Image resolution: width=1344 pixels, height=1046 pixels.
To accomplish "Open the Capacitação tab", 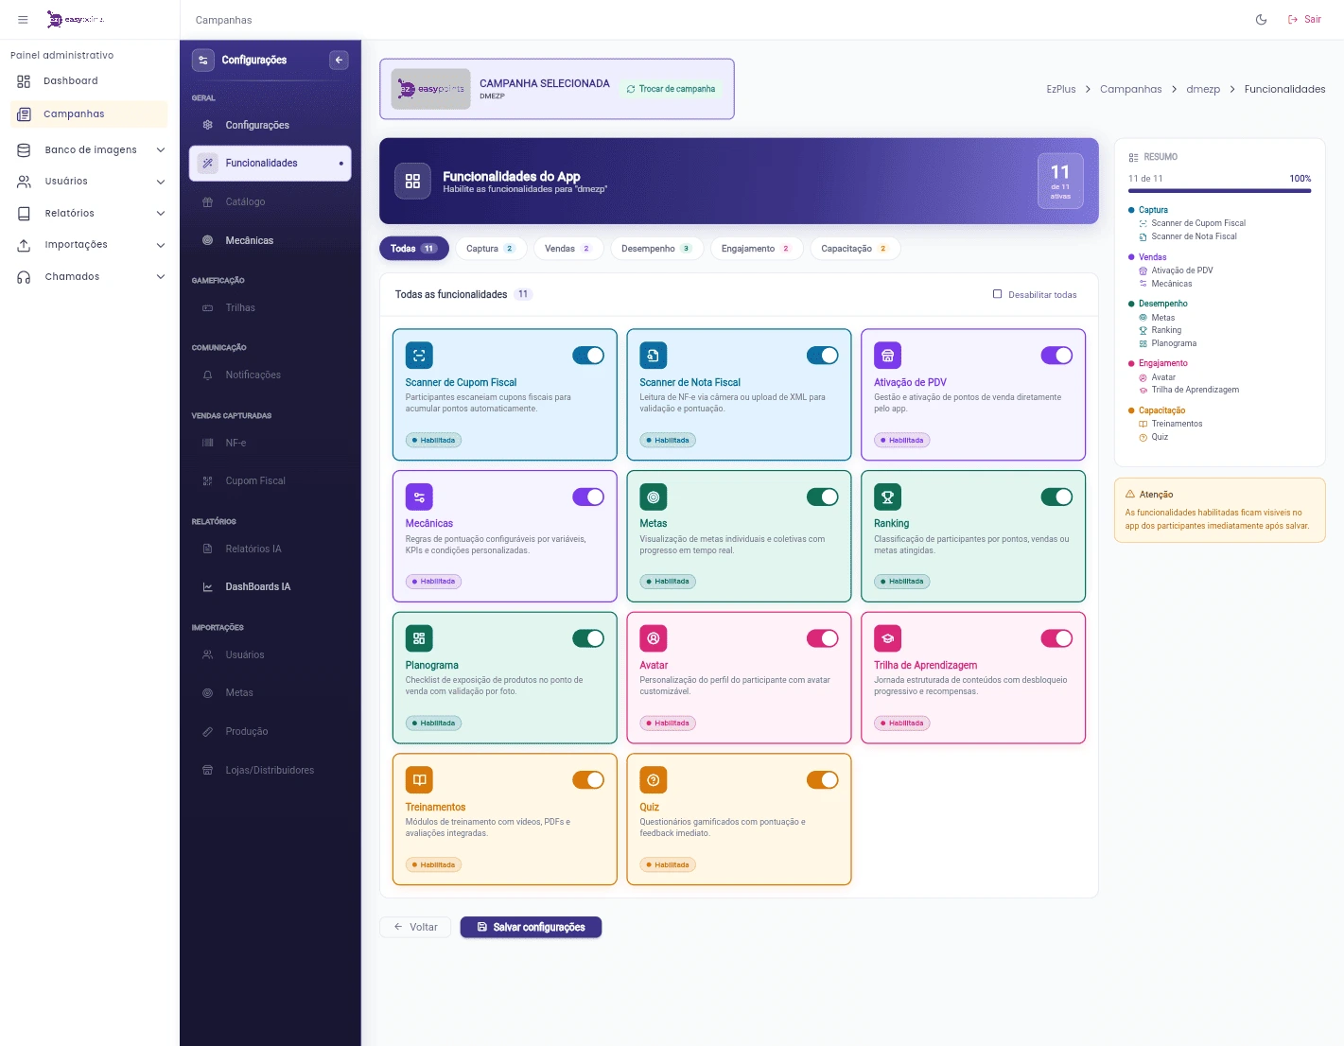I will [854, 248].
